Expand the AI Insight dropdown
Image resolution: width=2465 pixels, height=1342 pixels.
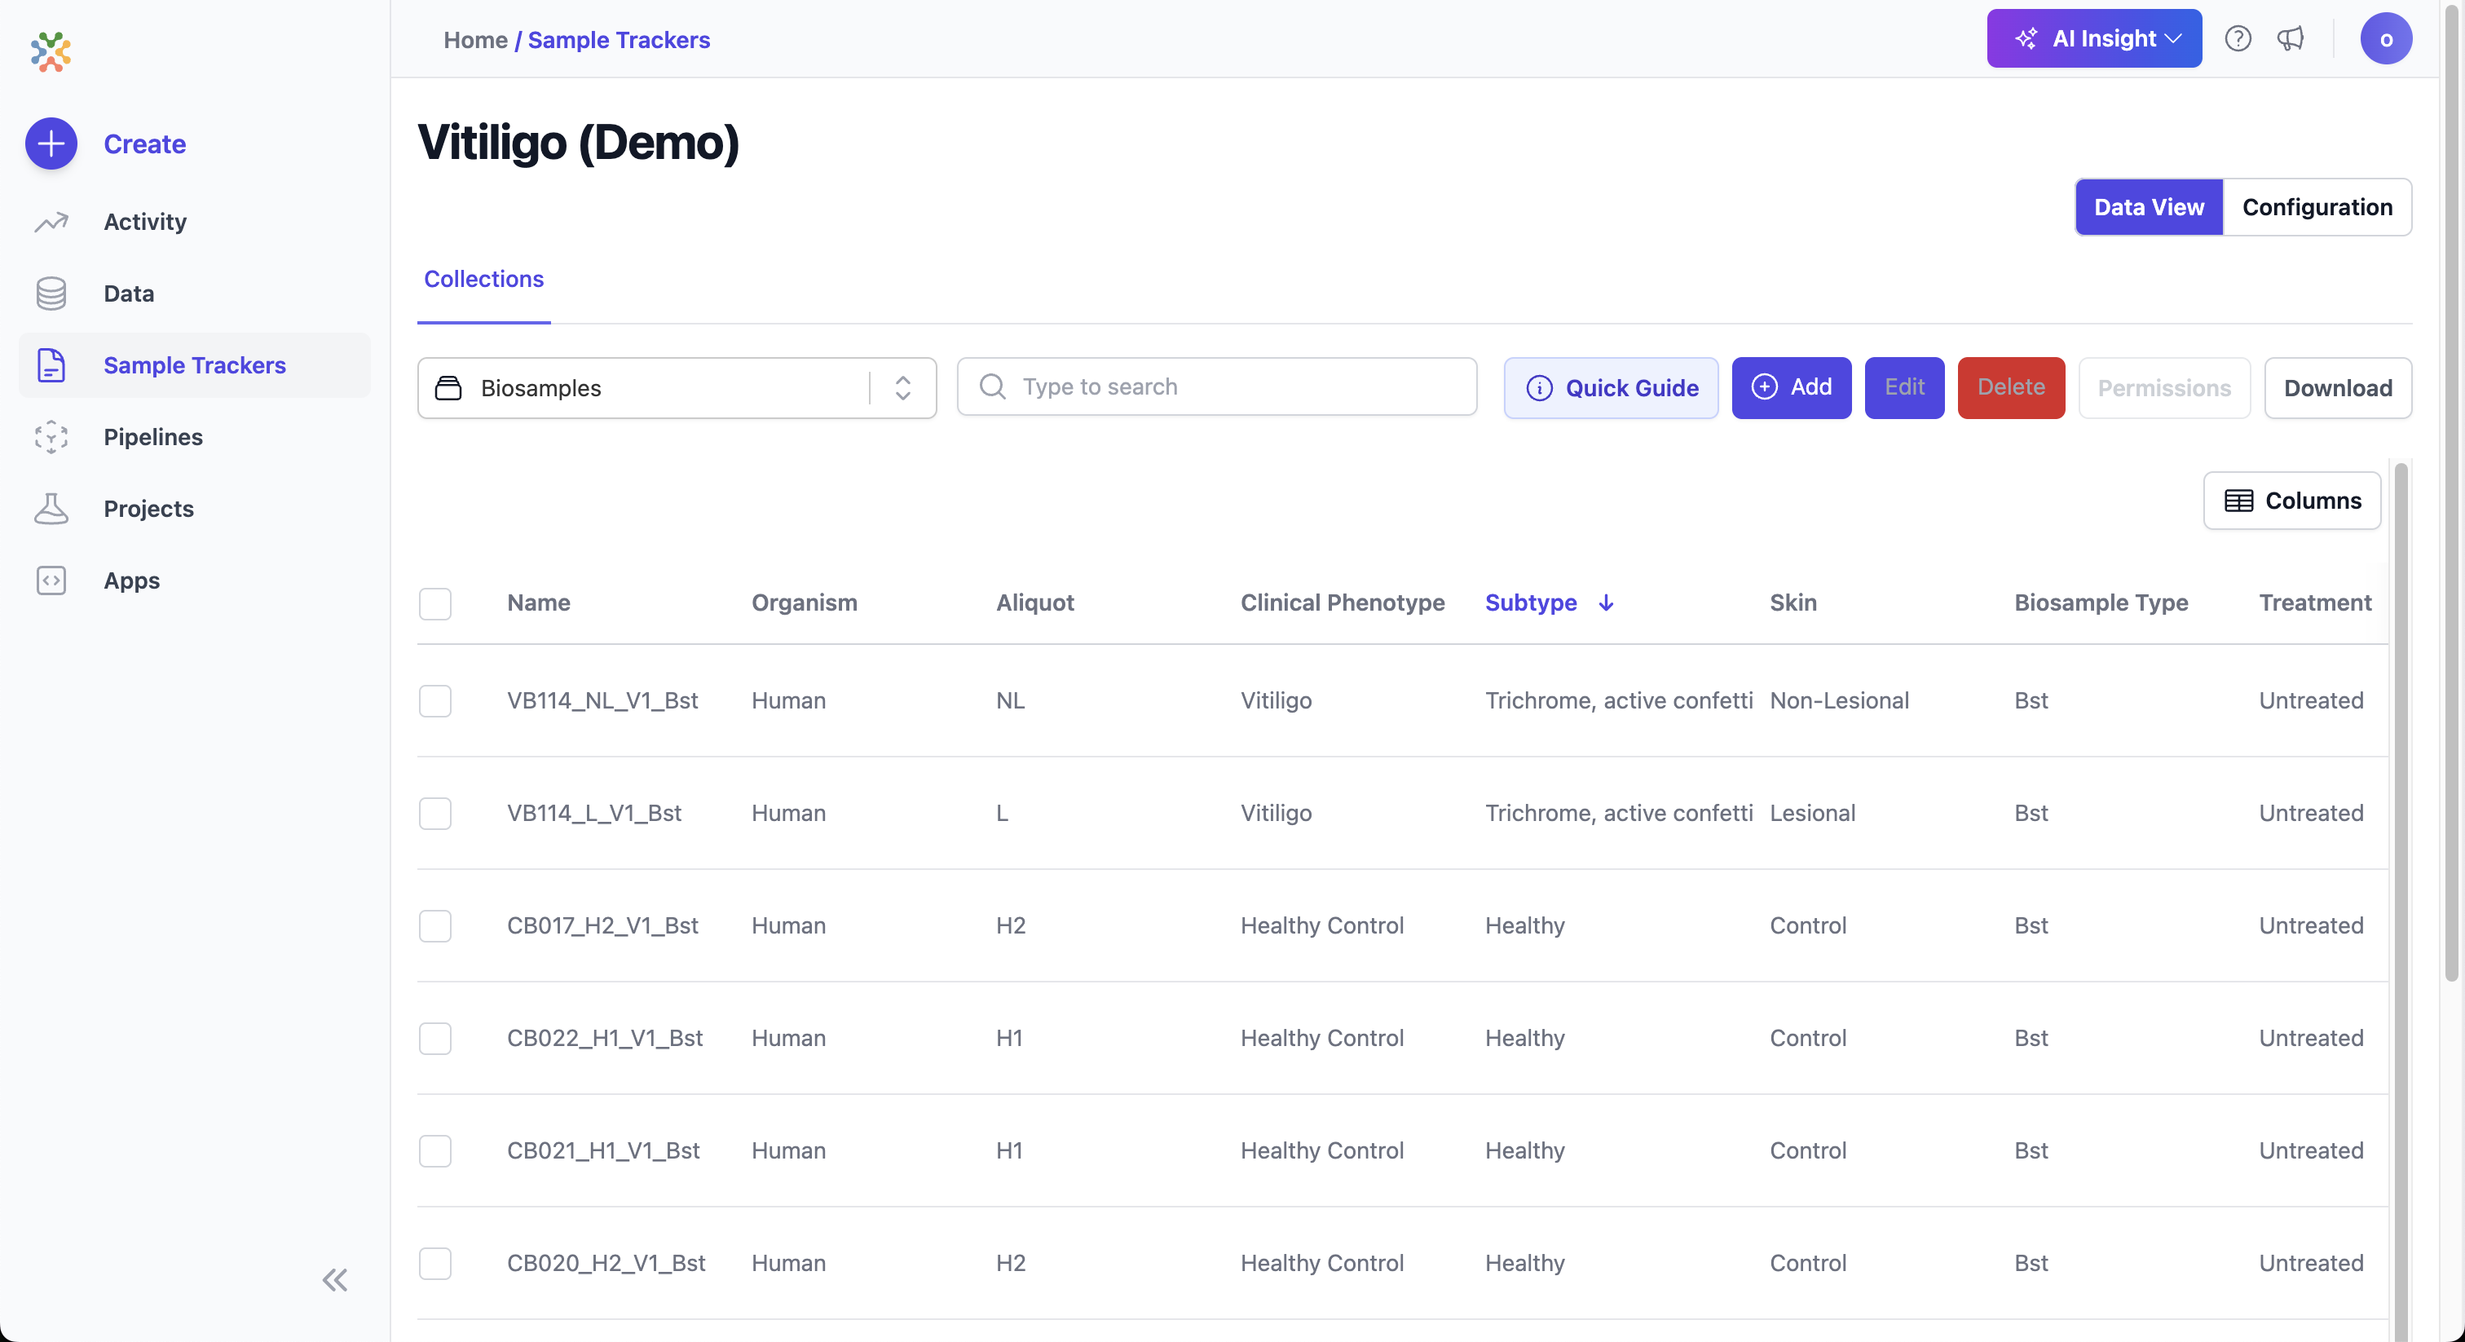pyautogui.click(x=2094, y=38)
